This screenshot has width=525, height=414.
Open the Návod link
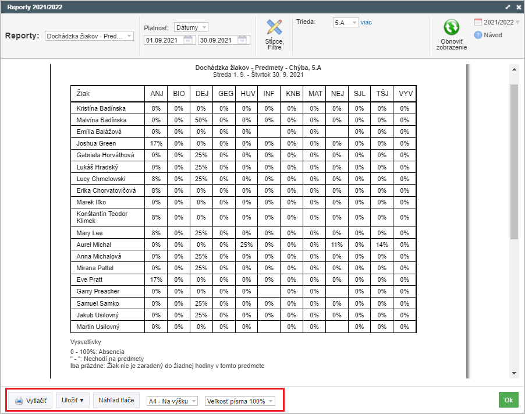(x=492, y=35)
